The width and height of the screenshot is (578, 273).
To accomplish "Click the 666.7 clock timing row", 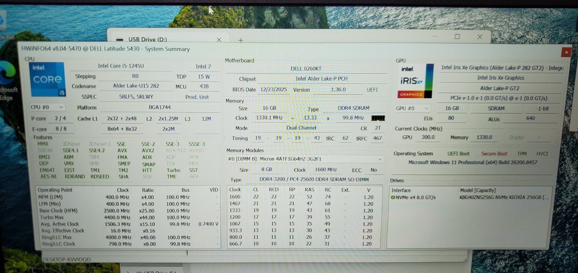I will click(304, 244).
